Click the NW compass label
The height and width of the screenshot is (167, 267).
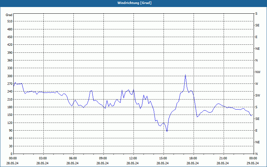(x=258, y=72)
